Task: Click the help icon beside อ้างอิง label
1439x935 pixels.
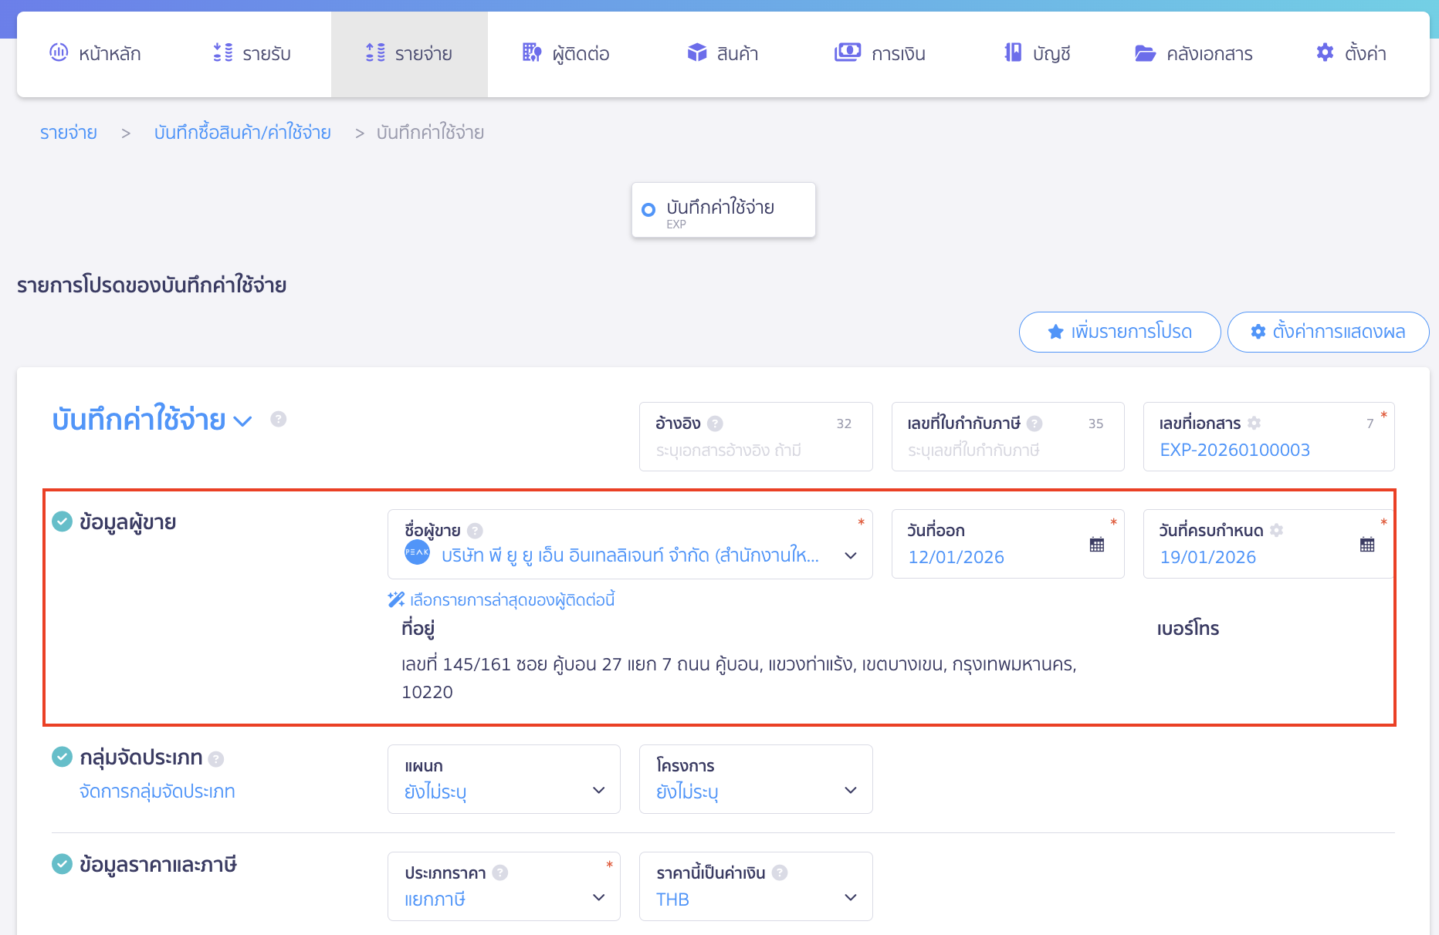Action: [x=715, y=424]
